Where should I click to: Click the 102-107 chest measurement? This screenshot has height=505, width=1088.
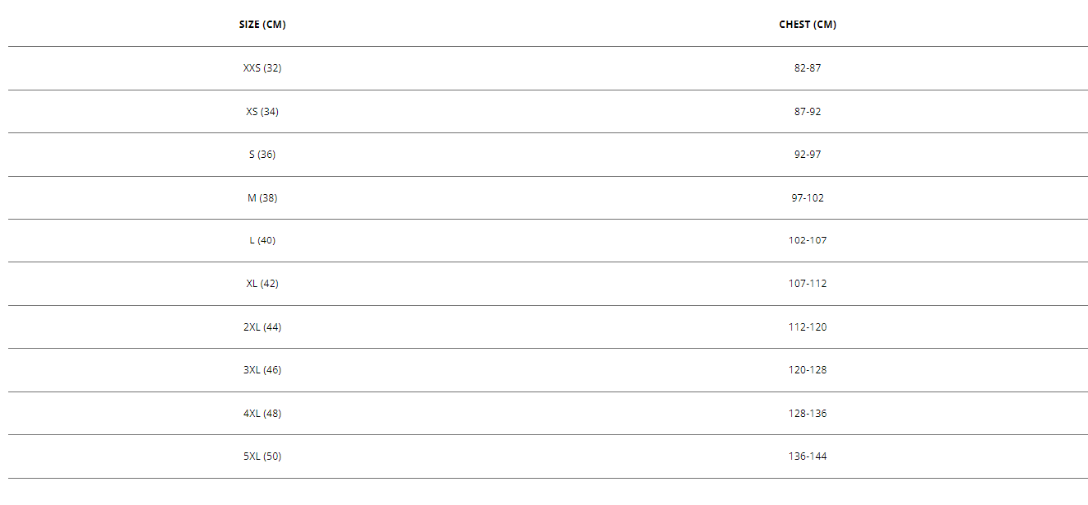[808, 240]
